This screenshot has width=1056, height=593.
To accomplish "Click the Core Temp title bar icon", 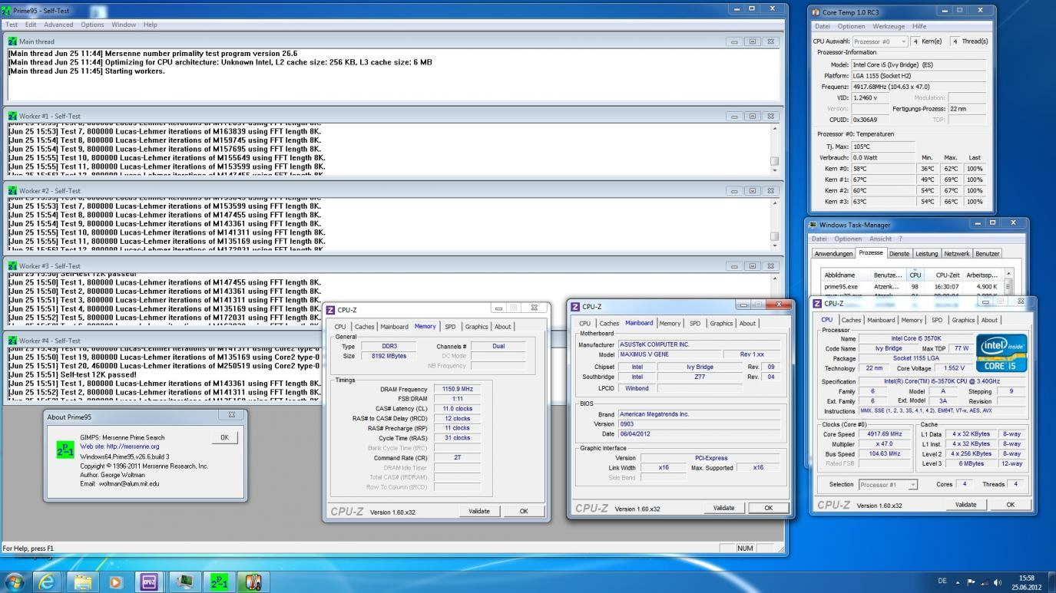I will click(816, 12).
